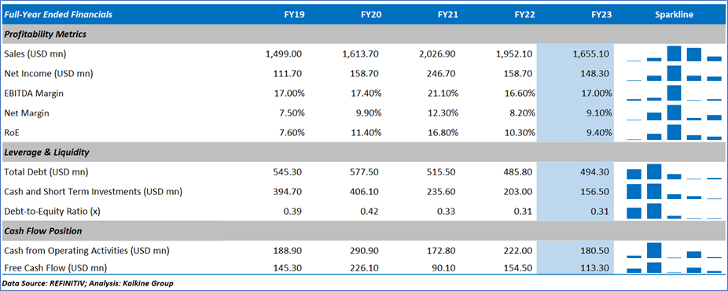The image size is (728, 291).
Task: Click the FY20 Total Debt value 577.50
Action: (x=364, y=171)
